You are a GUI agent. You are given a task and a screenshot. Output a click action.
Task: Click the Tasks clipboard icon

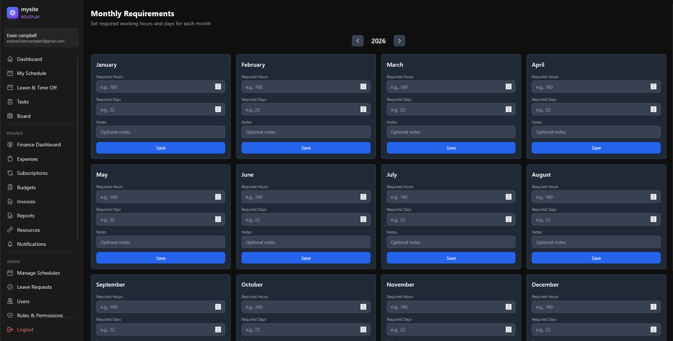coord(10,102)
